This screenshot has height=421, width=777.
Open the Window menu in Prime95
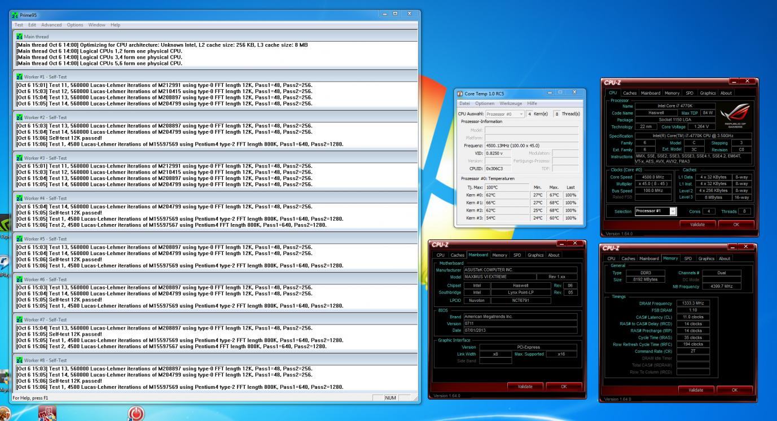tap(96, 25)
